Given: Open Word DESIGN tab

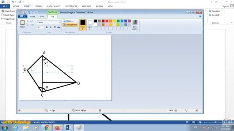Looking at the screenshot, I should pos(39,7).
